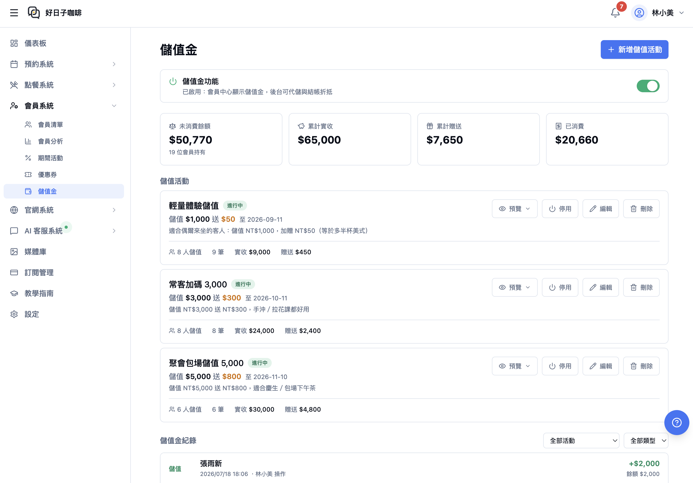Click the 儀表板 dashboard icon
The image size is (693, 483).
coord(14,43)
